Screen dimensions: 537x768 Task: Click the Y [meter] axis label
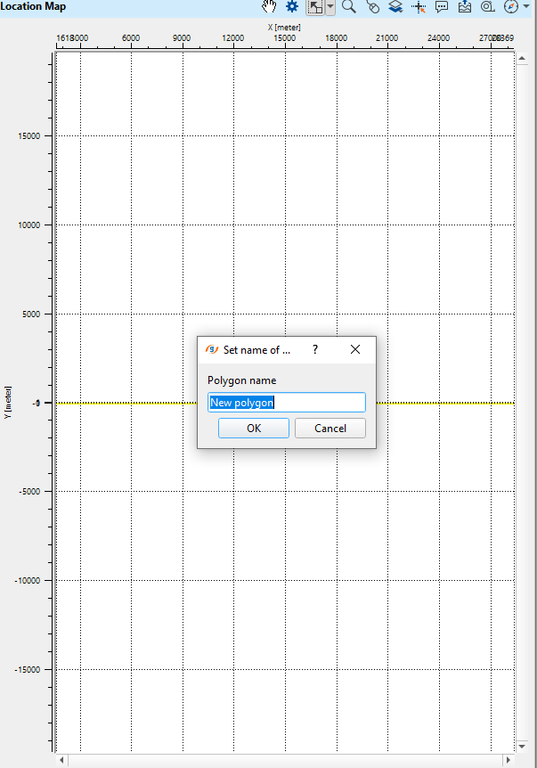click(x=8, y=402)
